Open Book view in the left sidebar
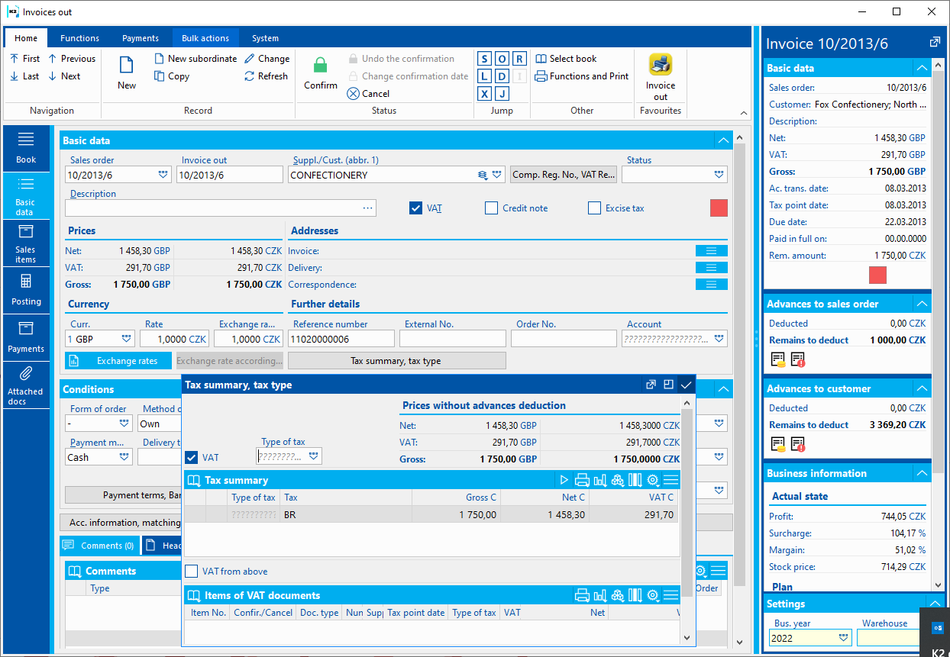 pos(26,148)
